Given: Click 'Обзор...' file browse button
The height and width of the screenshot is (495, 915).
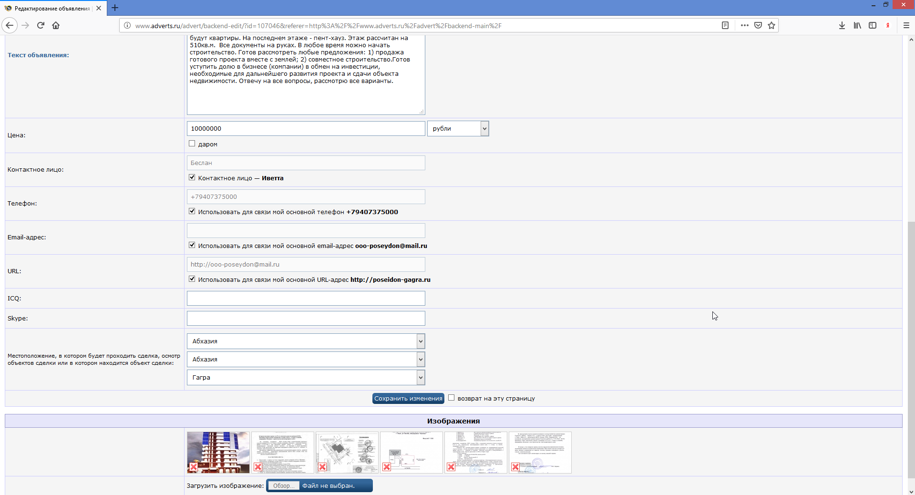Looking at the screenshot, I should tap(283, 485).
